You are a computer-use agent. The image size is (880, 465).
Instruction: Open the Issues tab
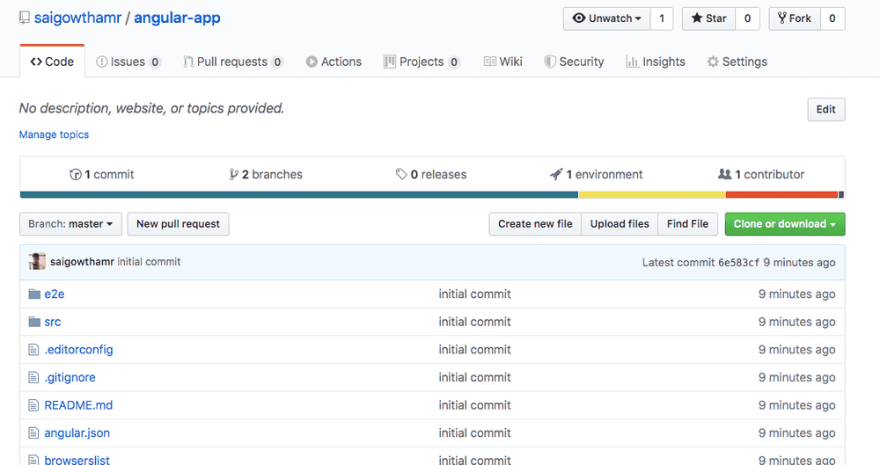128,62
